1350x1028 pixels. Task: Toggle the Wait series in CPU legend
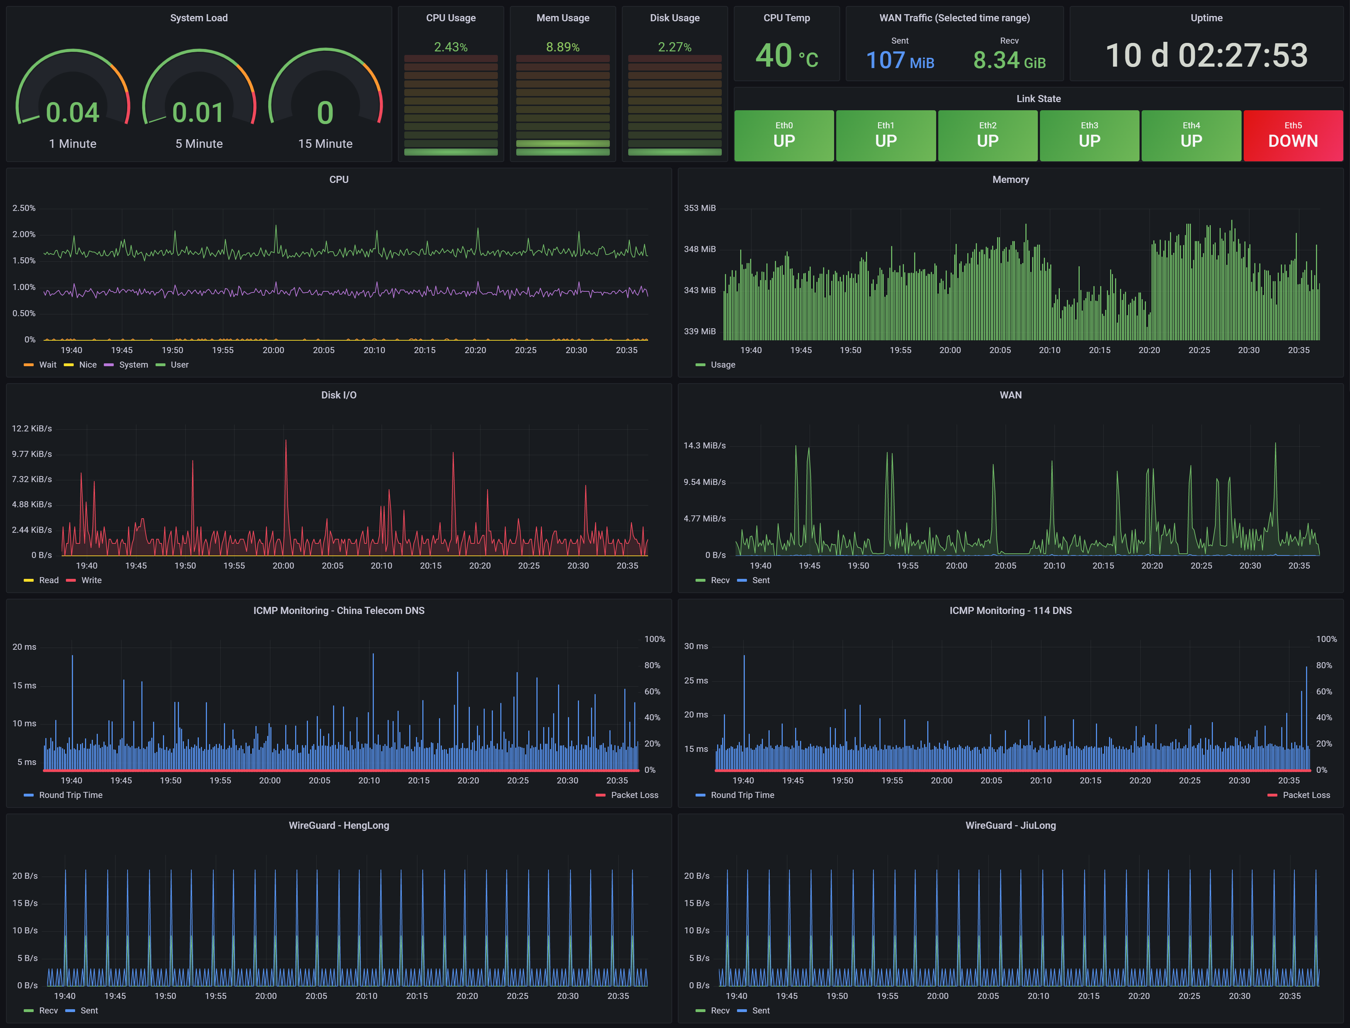coord(47,365)
